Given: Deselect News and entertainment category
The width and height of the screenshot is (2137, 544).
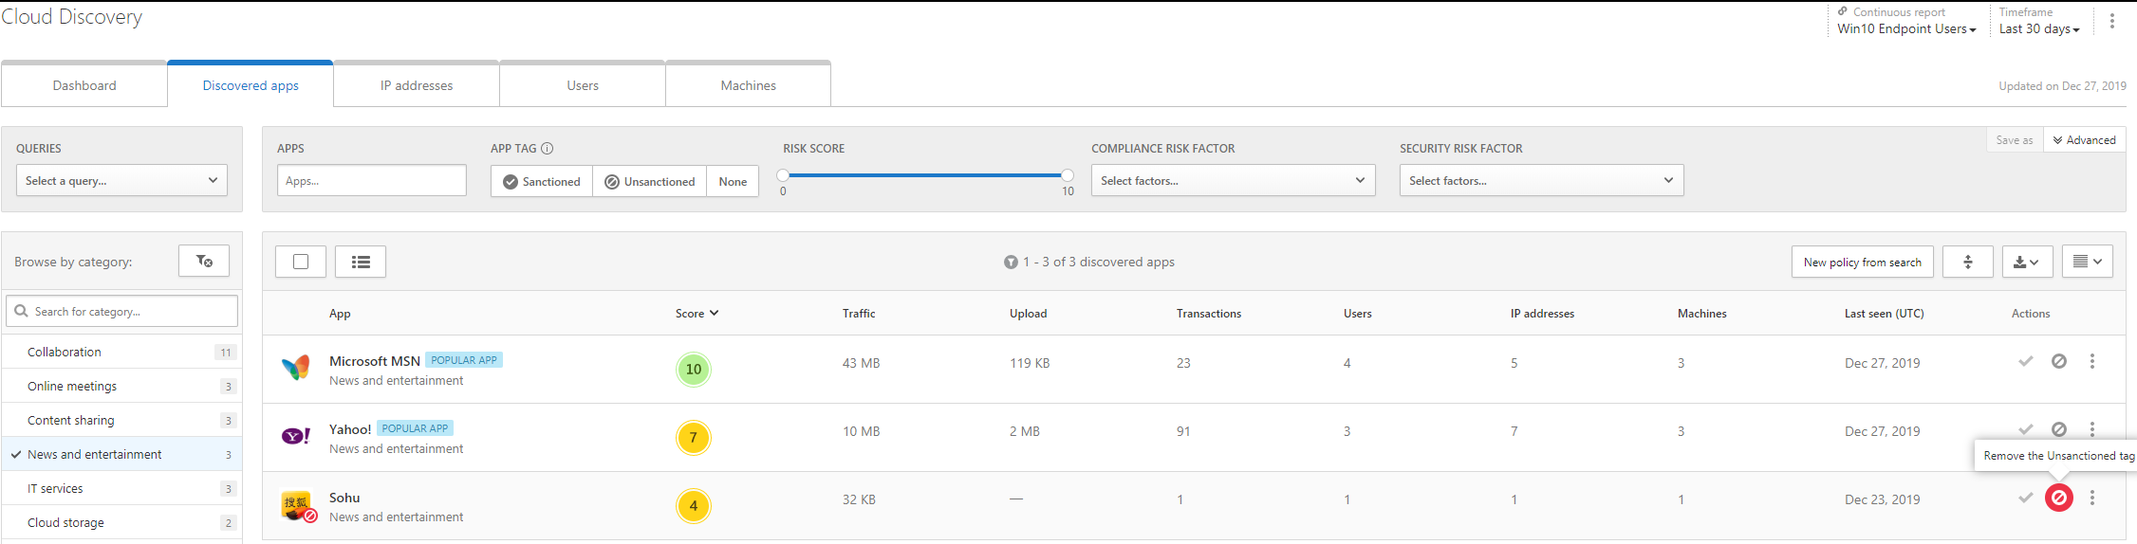Looking at the screenshot, I should (121, 454).
